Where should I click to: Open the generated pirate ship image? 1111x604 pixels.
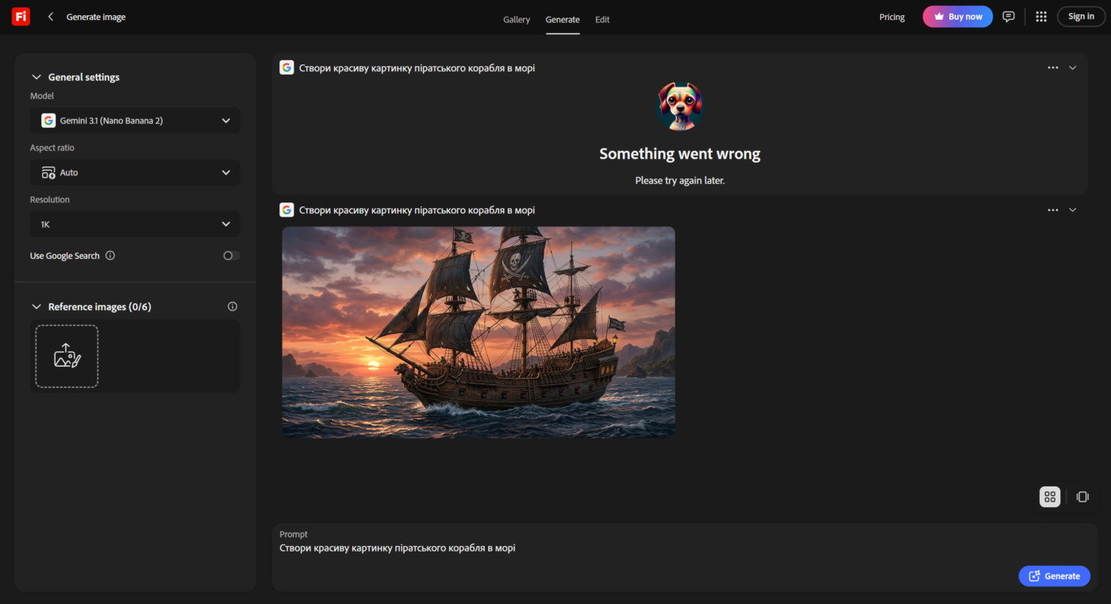(x=479, y=332)
